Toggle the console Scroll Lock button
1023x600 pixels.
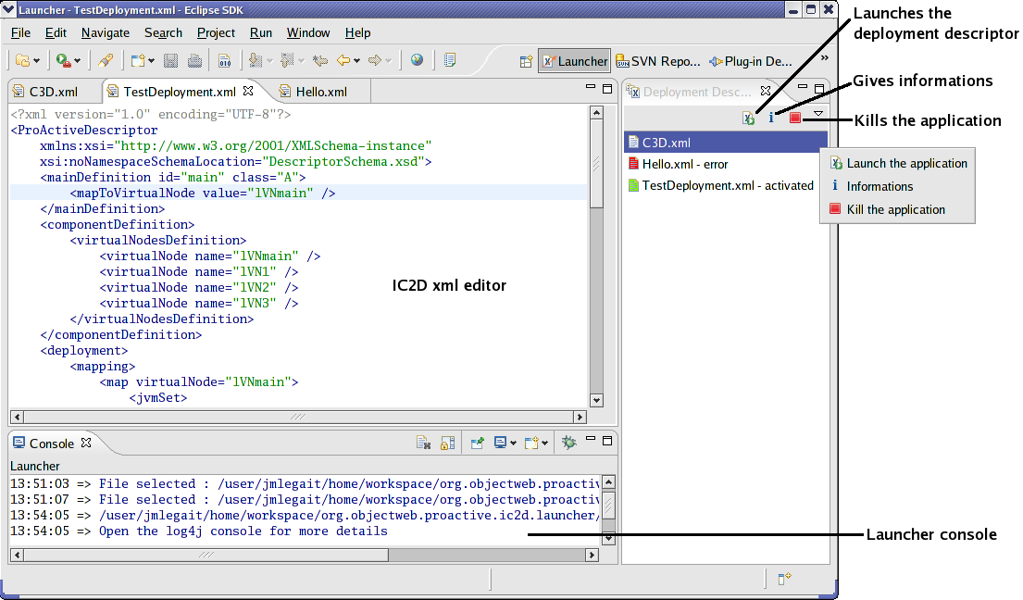tap(446, 444)
